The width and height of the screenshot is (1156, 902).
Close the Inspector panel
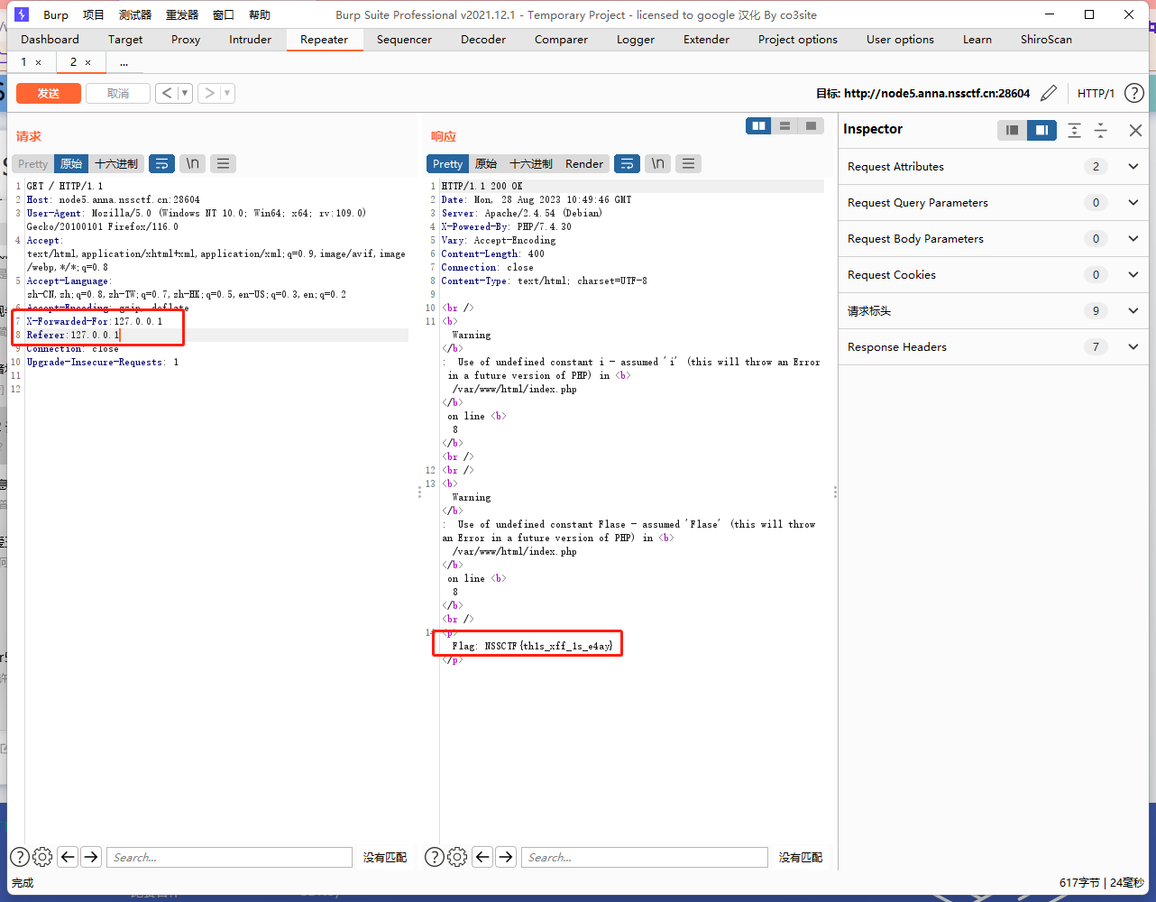(x=1135, y=130)
